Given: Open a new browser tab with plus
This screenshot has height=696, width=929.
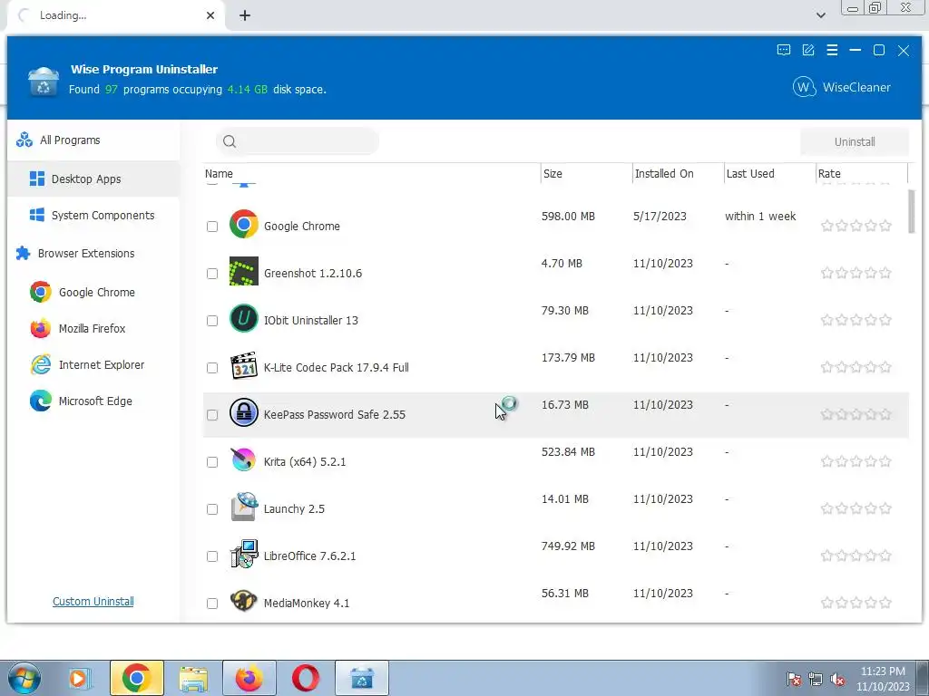Looking at the screenshot, I should [x=245, y=15].
